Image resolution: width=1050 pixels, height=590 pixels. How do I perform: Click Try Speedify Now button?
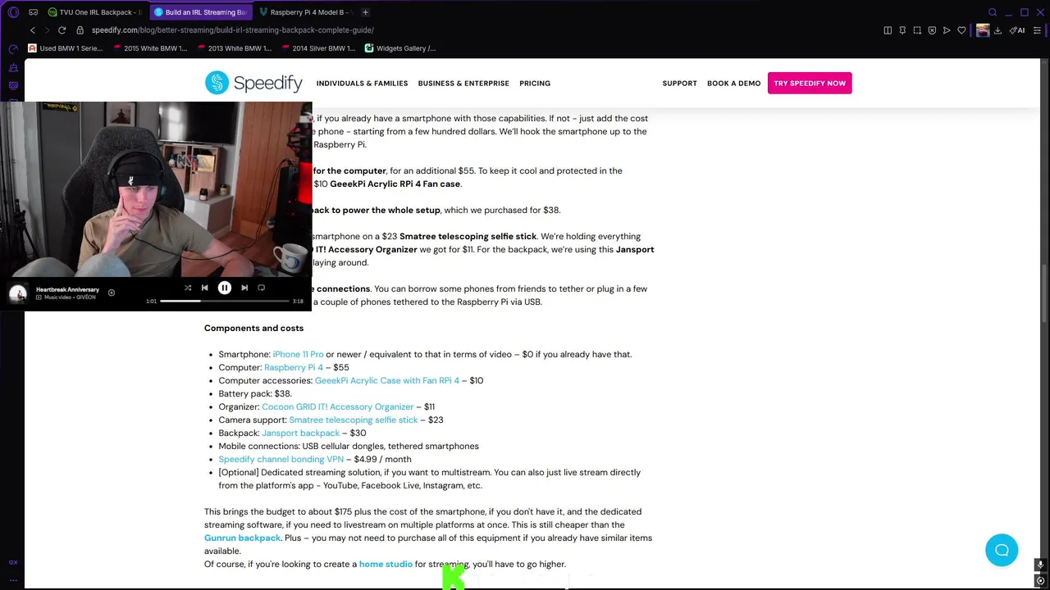point(810,83)
